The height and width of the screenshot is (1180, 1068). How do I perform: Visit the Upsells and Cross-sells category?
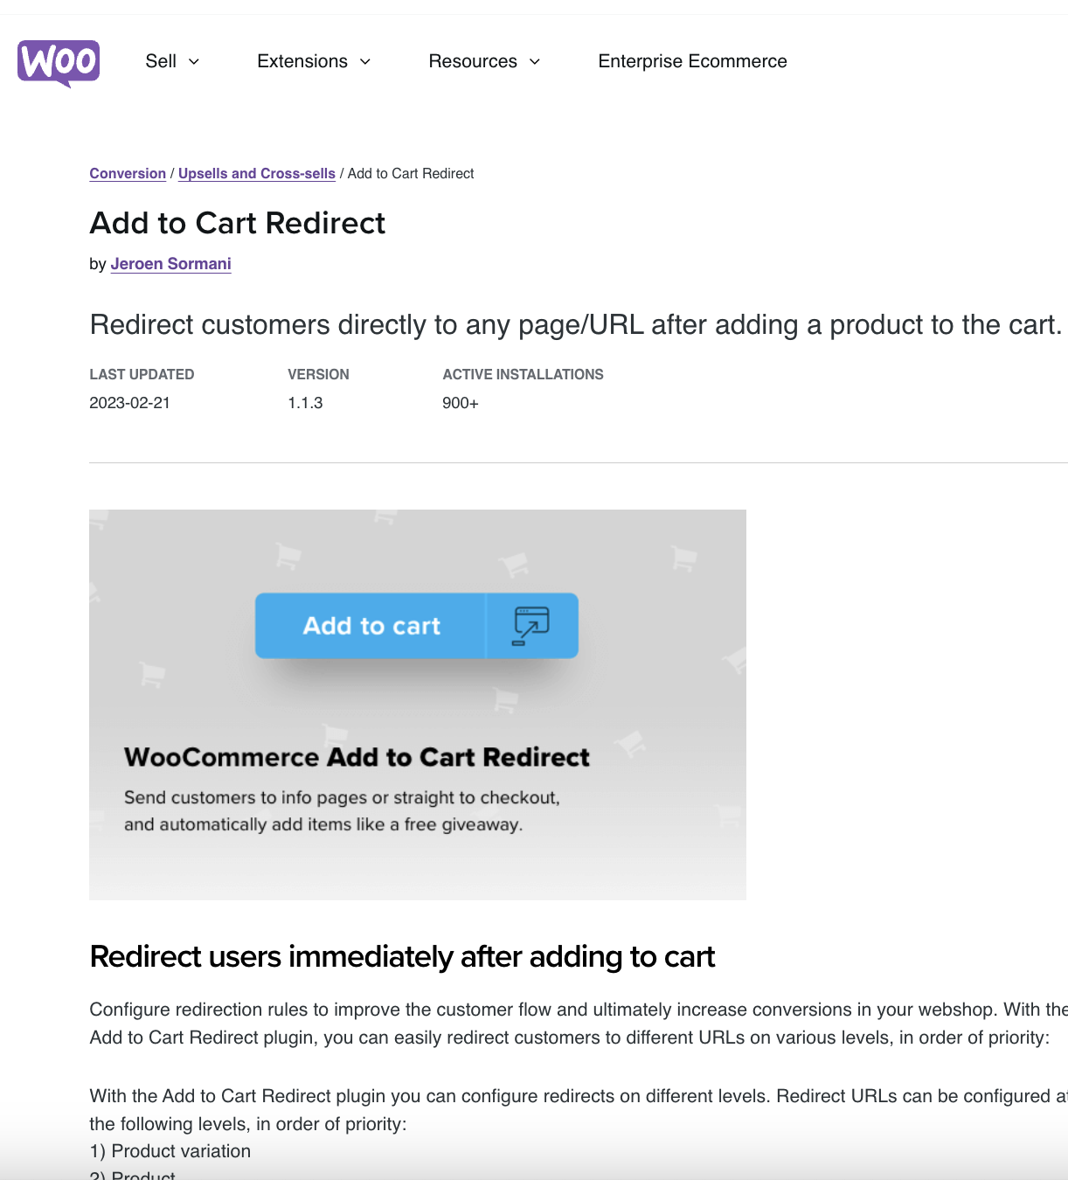(x=256, y=173)
